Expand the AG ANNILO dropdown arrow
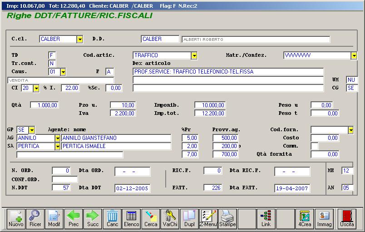This screenshot has height=232, width=365. 58,138
